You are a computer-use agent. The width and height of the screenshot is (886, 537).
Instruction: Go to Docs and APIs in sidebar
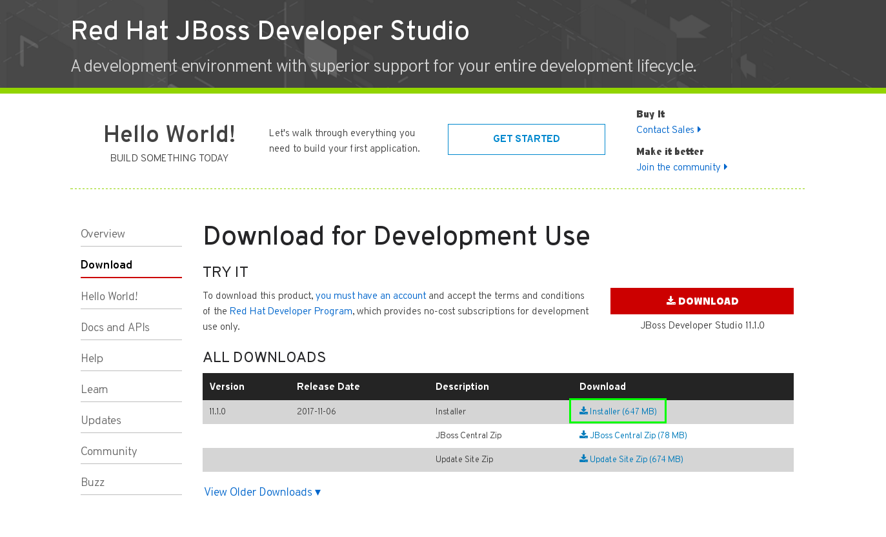point(131,327)
